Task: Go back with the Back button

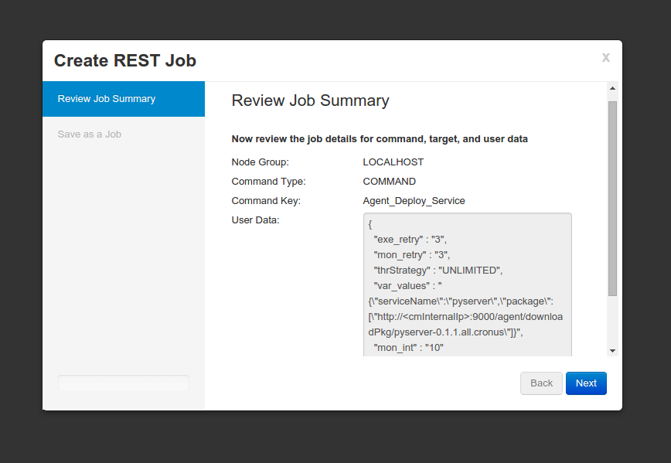Action: (x=541, y=383)
